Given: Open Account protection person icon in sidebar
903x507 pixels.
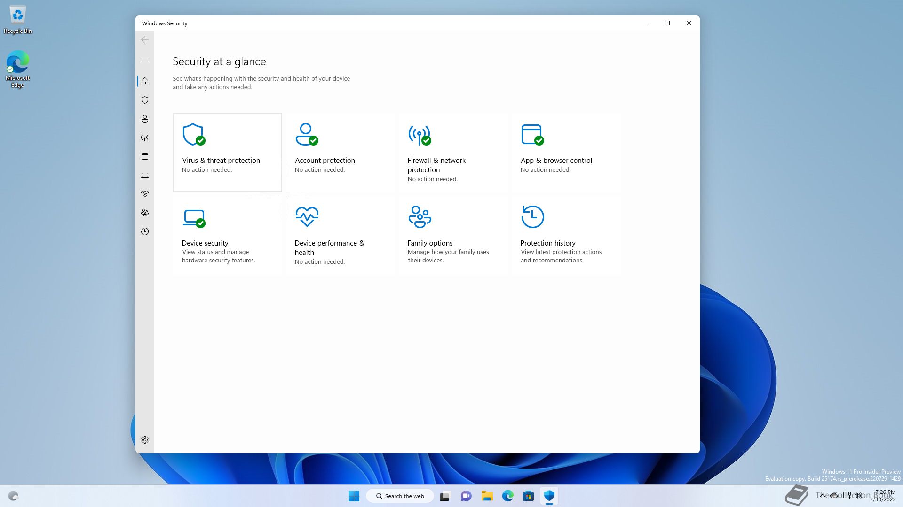Looking at the screenshot, I should (145, 119).
